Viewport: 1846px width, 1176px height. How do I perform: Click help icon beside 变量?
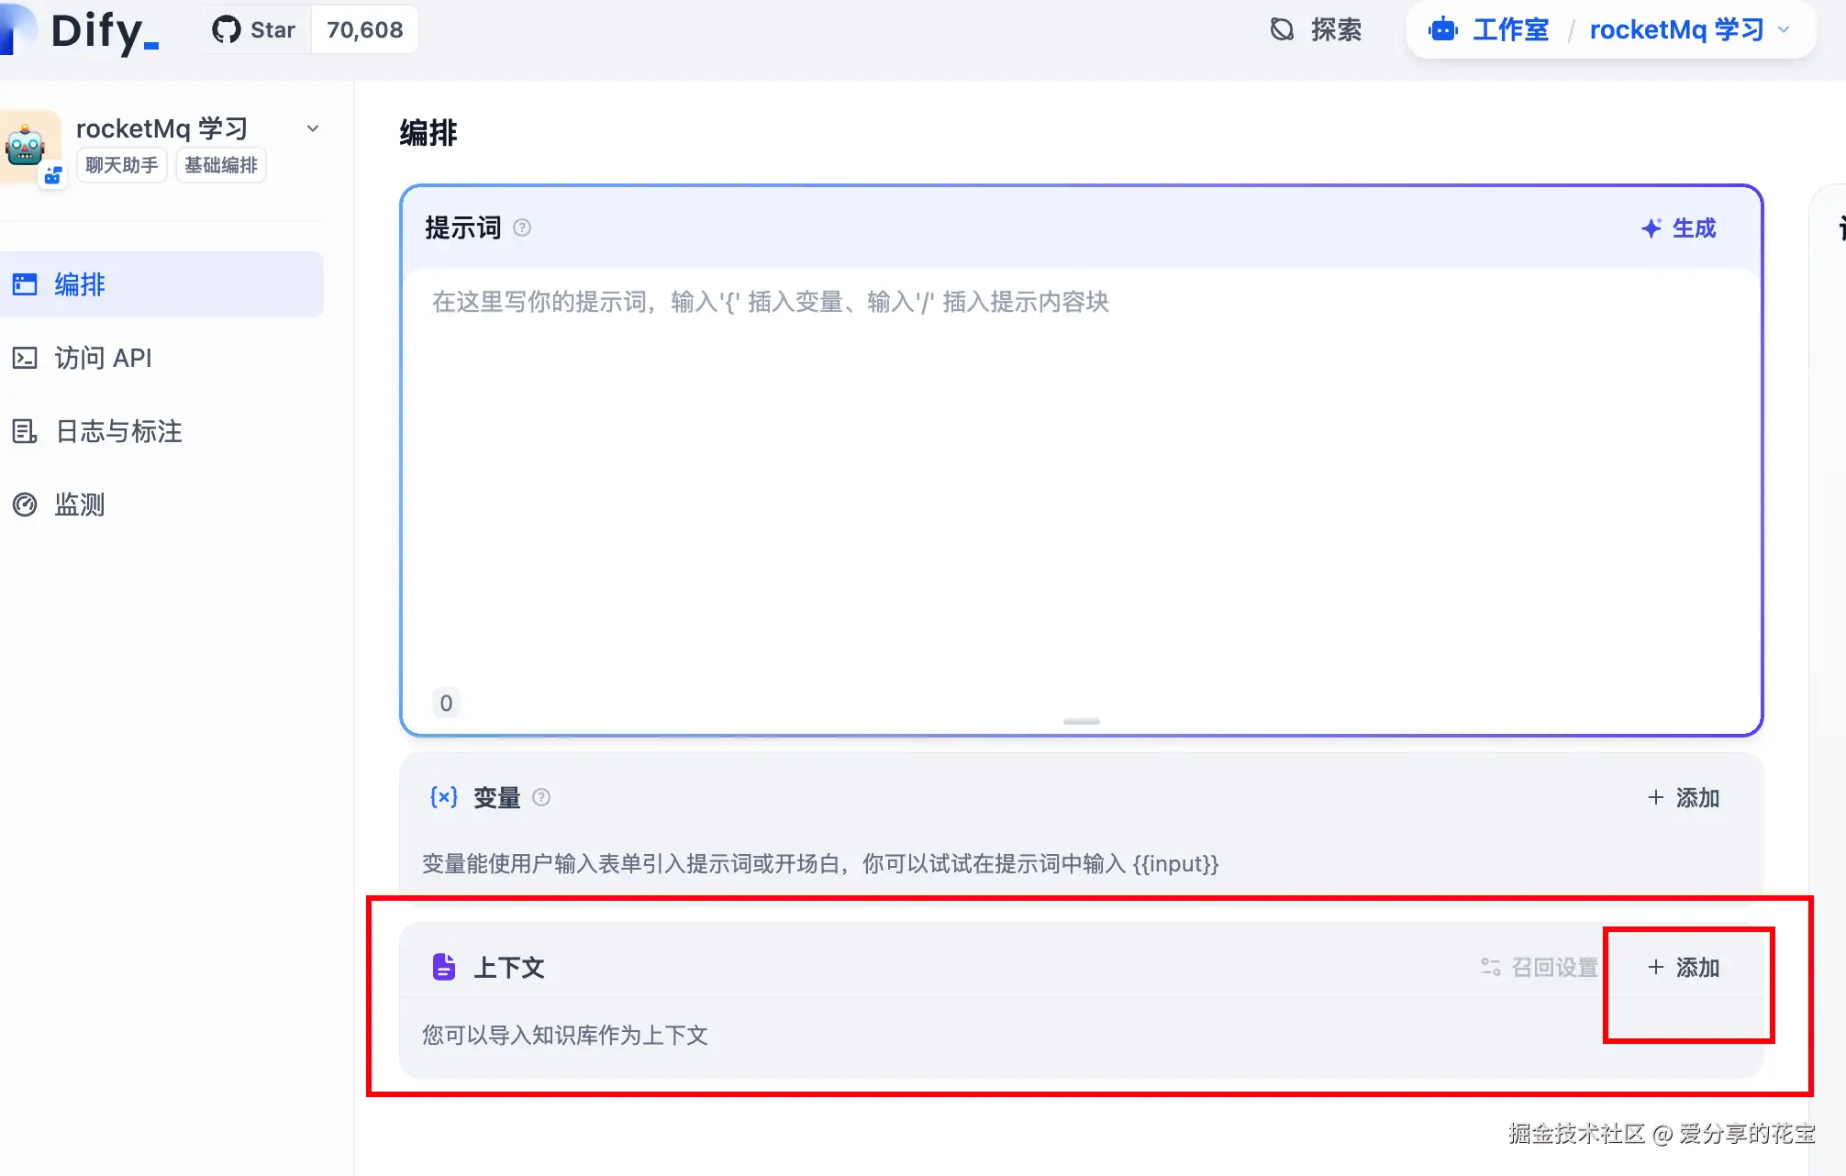click(541, 797)
